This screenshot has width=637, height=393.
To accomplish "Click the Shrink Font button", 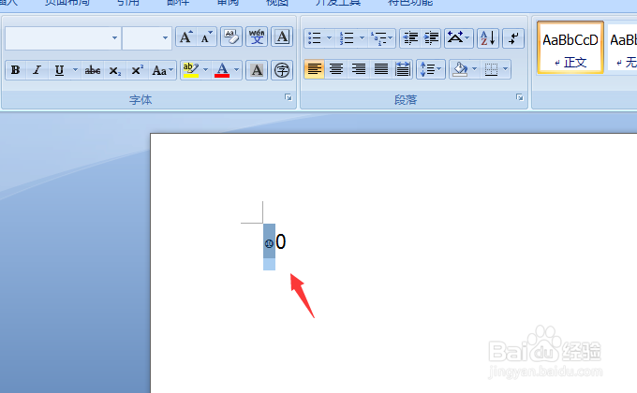I will pos(206,37).
